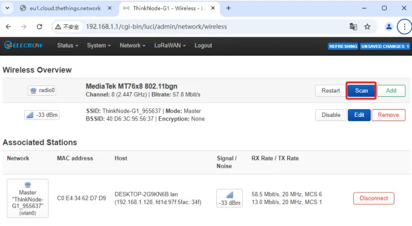This screenshot has height=226, width=412.
Task: Click the Elecrow logo
Action: click(x=24, y=45)
